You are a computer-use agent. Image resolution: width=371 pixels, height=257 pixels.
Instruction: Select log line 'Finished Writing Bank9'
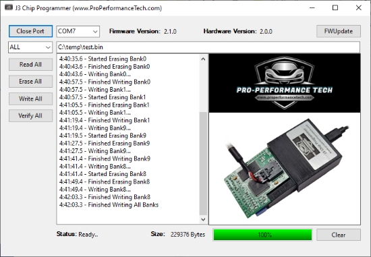tap(105, 159)
